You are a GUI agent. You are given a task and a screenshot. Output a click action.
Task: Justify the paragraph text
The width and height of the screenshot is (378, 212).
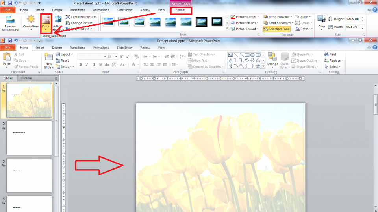165,64
